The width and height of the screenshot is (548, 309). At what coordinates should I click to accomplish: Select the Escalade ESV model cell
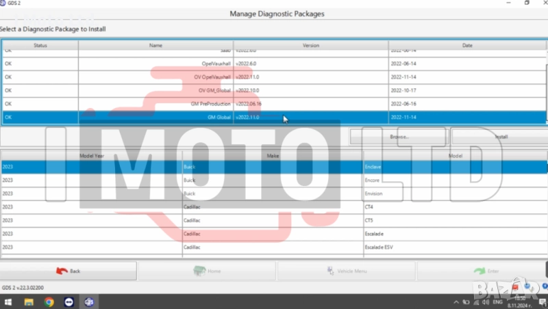(456, 247)
